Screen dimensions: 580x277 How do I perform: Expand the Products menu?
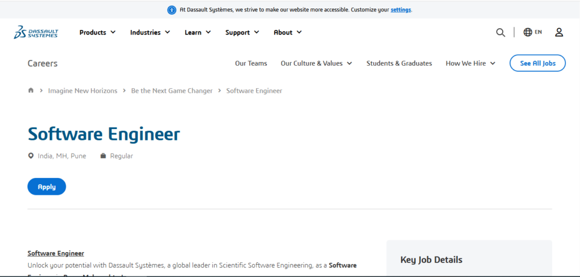[x=97, y=32]
